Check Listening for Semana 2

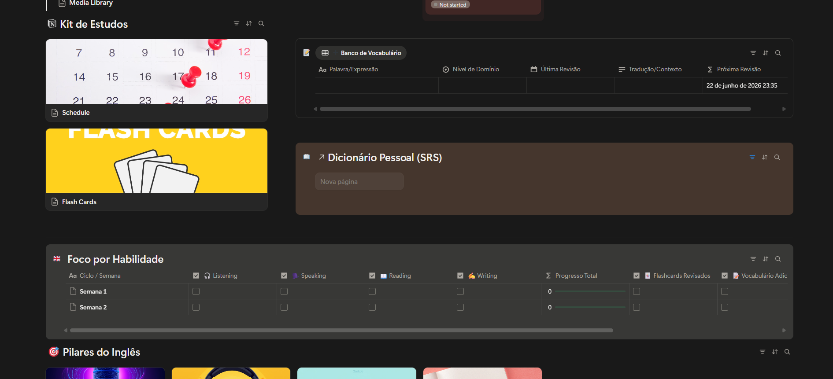coord(196,307)
